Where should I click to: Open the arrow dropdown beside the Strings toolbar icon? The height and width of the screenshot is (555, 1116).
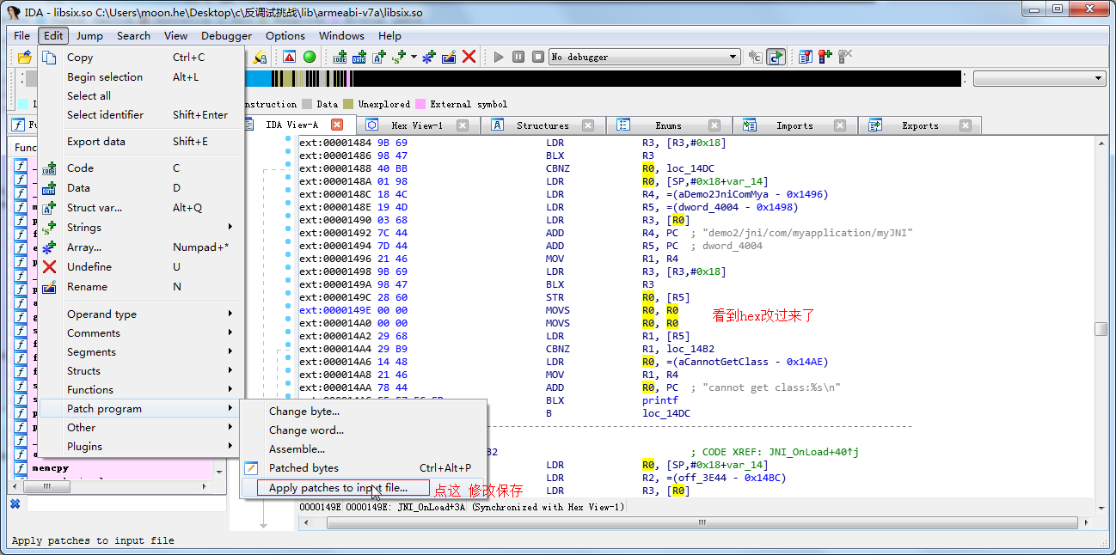tap(414, 57)
